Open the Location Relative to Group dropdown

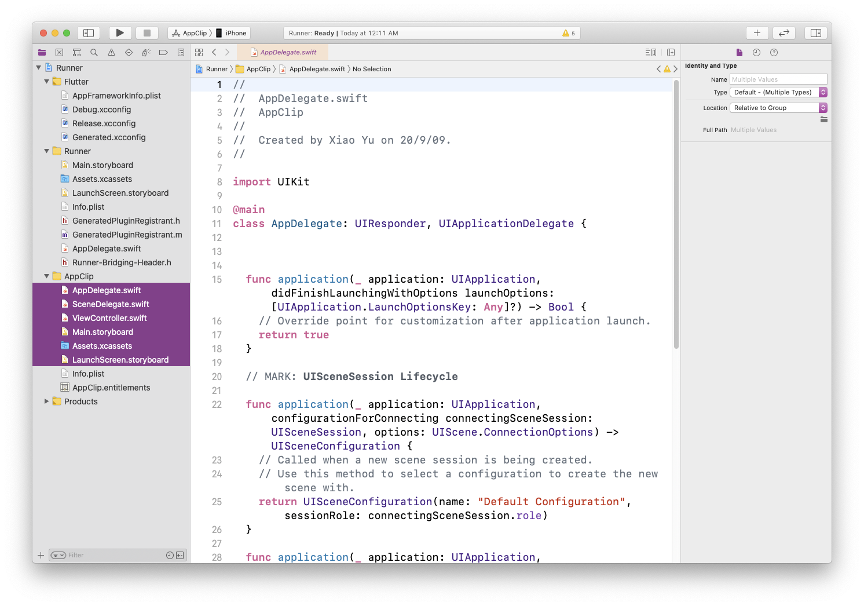point(778,108)
